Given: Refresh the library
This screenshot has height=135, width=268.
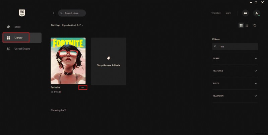Looking at the screenshot, I should click(255, 25).
